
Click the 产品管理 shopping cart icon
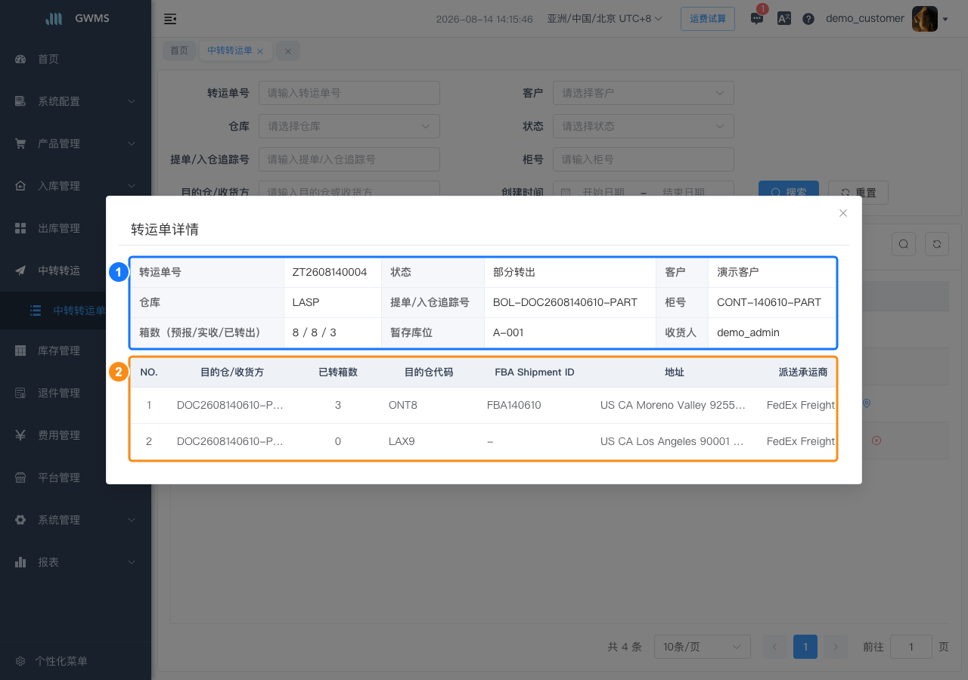(x=20, y=144)
